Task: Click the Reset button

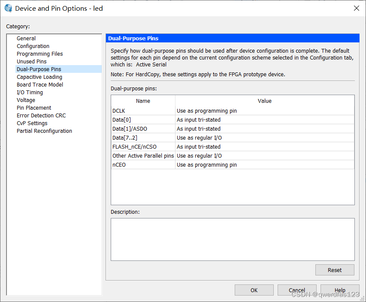Action: click(335, 270)
